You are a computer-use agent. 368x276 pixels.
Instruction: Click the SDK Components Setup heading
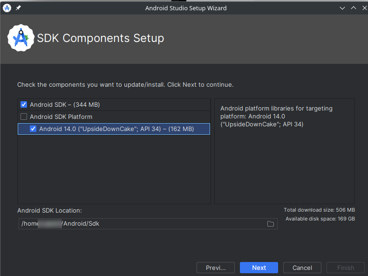pos(101,38)
